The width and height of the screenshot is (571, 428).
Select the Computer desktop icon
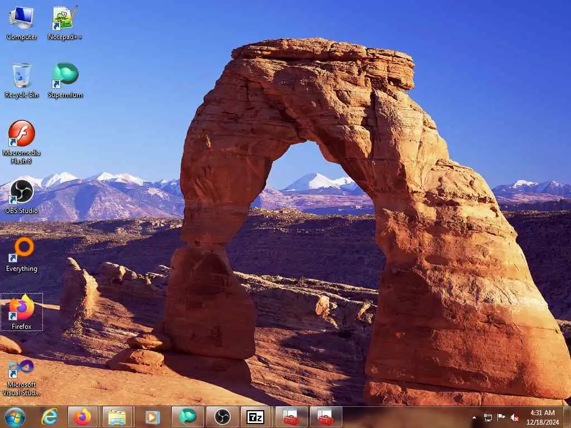(x=22, y=23)
